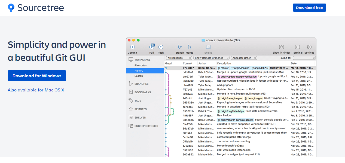Select commit 72d32a8
This screenshot has width=345, height=163.
point(240,94)
